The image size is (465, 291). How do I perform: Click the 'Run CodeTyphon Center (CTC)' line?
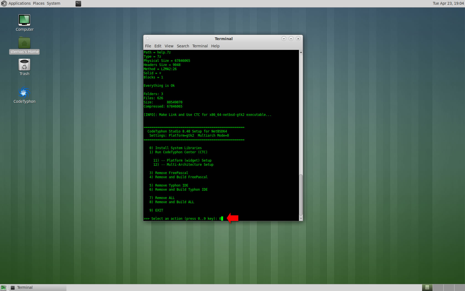pyautogui.click(x=178, y=152)
